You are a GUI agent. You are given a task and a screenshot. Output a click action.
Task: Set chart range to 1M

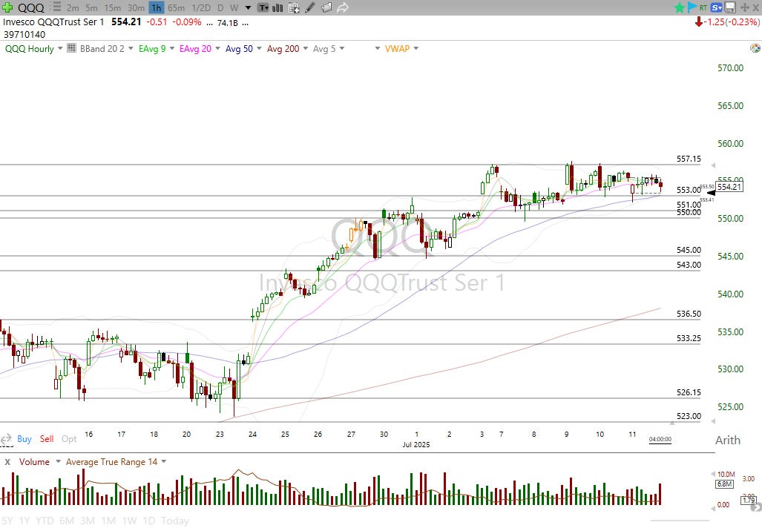pyautogui.click(x=108, y=521)
